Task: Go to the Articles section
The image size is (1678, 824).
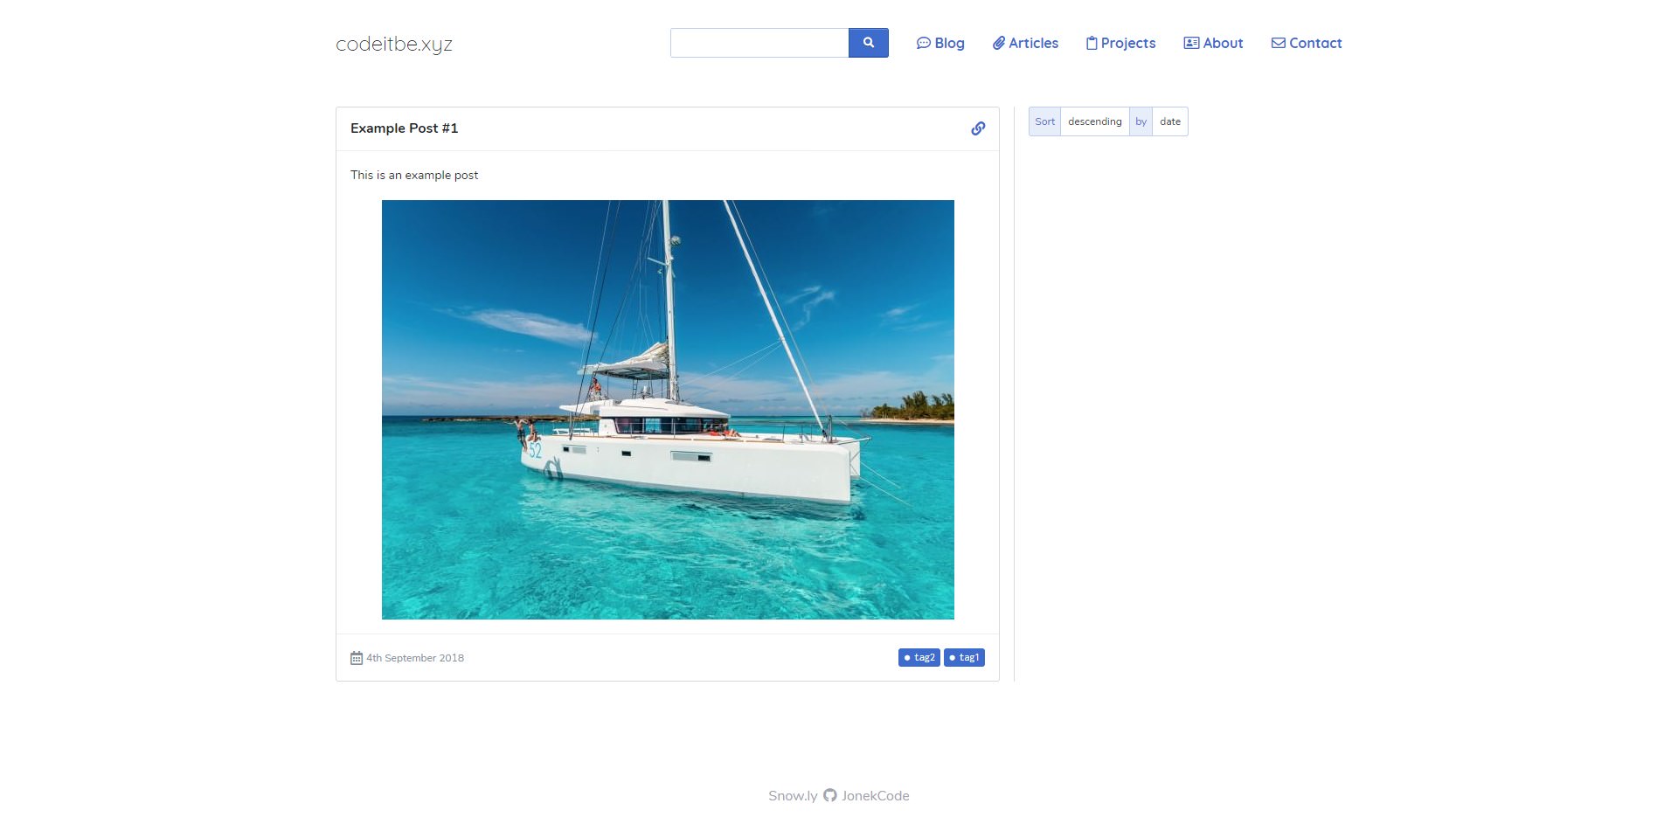Action: 1025,43
